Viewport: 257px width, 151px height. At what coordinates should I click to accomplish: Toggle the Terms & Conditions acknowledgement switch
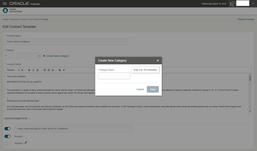(7, 129)
